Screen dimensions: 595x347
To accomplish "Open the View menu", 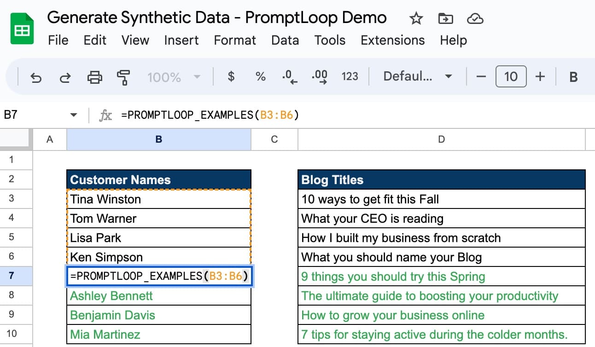I will click(x=135, y=40).
